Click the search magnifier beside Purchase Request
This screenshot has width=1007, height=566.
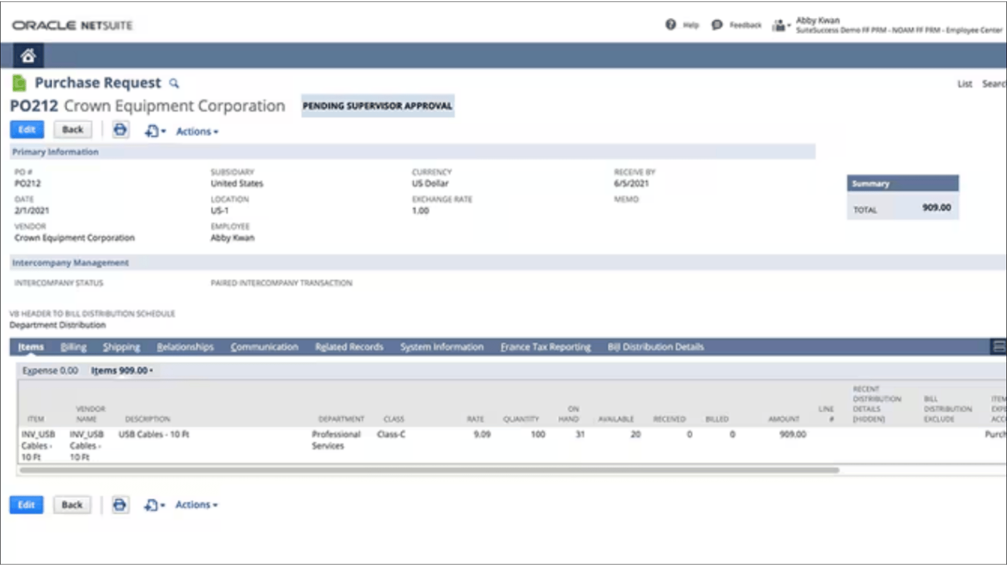click(174, 83)
